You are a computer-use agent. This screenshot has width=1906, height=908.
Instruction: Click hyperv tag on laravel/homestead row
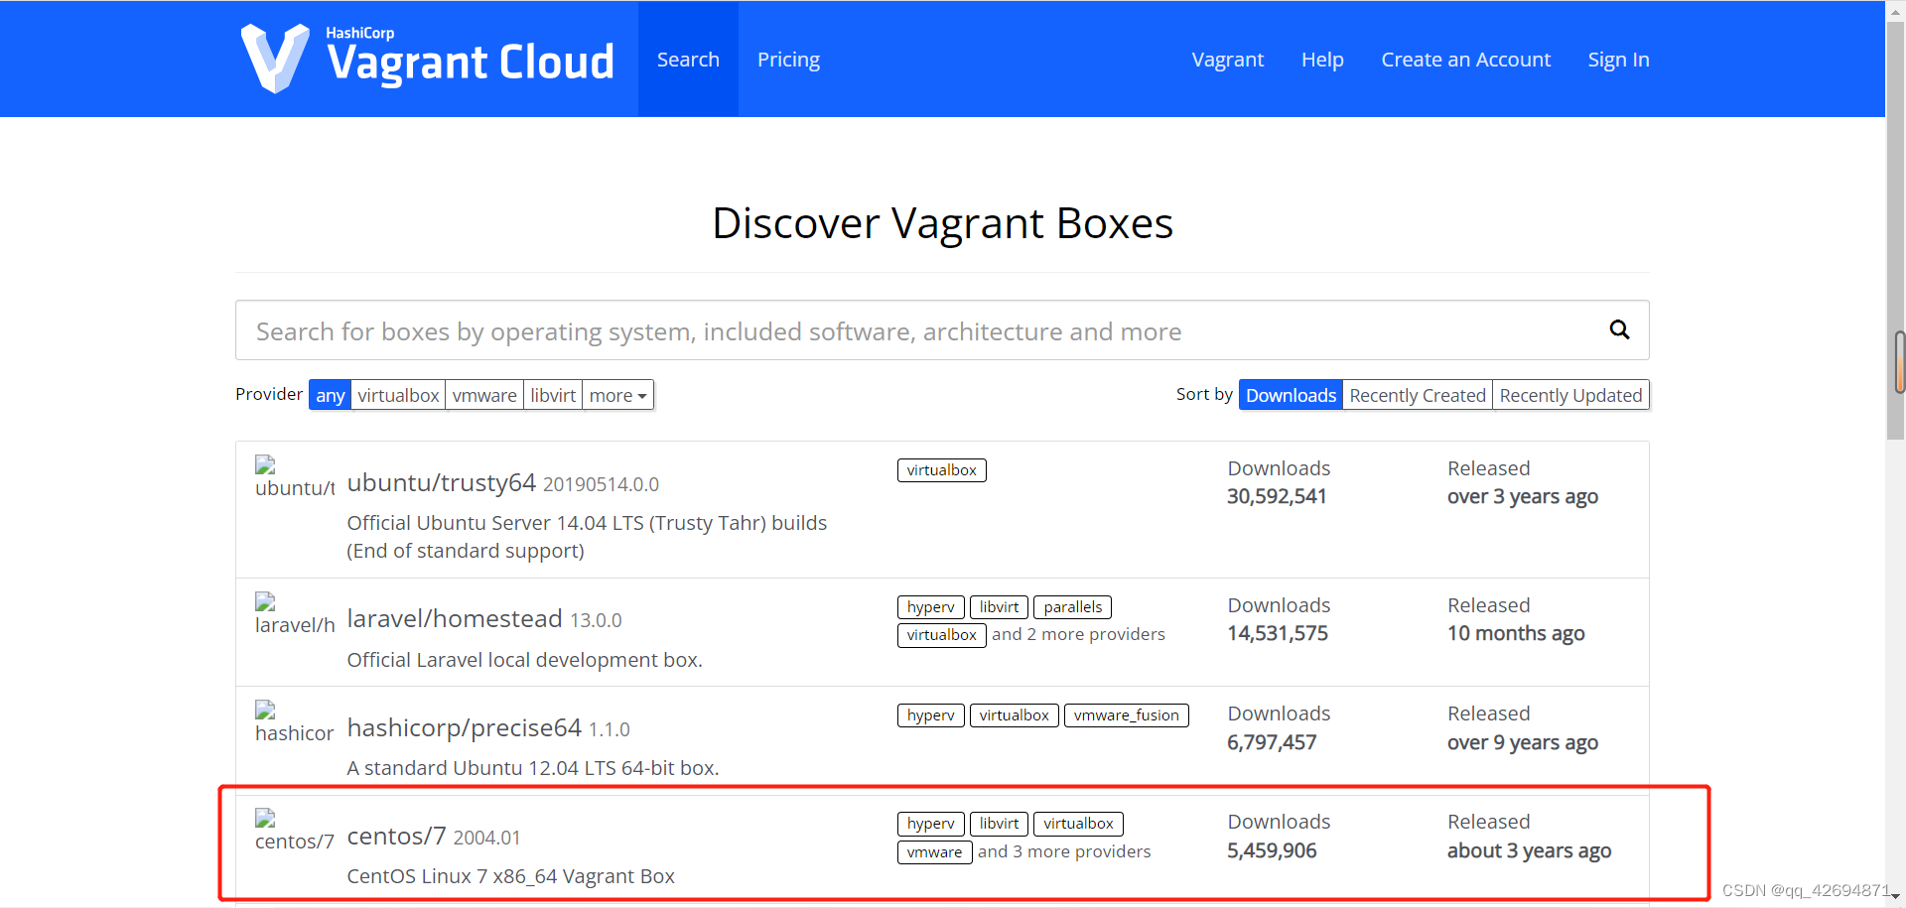tap(930, 607)
